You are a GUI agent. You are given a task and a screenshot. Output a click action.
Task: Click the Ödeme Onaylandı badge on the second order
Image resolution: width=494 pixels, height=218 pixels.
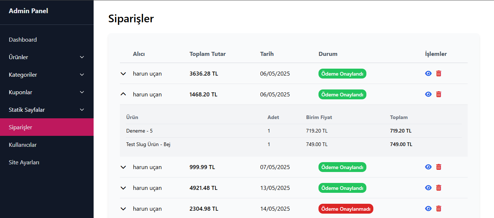click(x=342, y=94)
